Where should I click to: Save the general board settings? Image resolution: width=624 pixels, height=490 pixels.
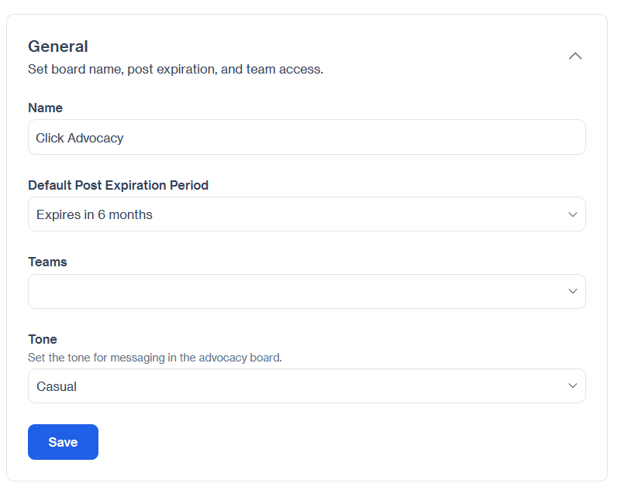[x=63, y=442]
